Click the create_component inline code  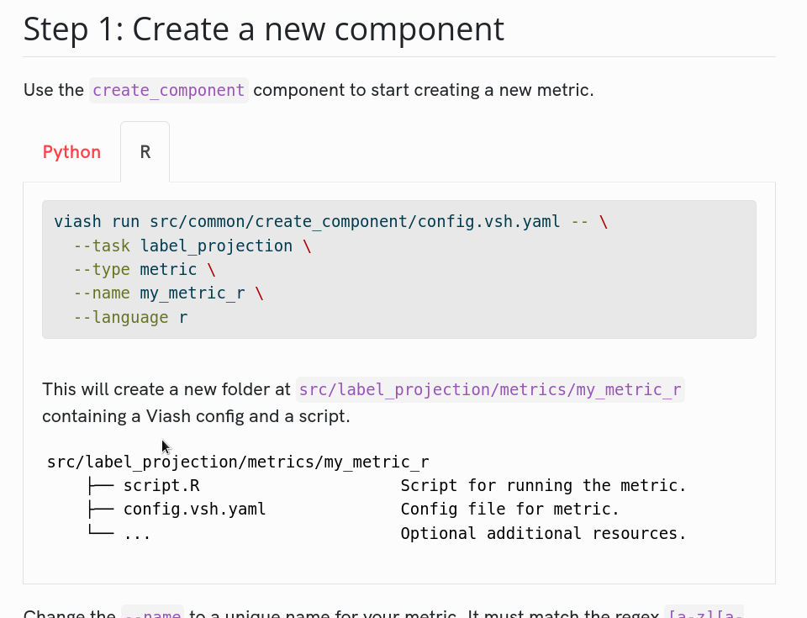pos(168,90)
